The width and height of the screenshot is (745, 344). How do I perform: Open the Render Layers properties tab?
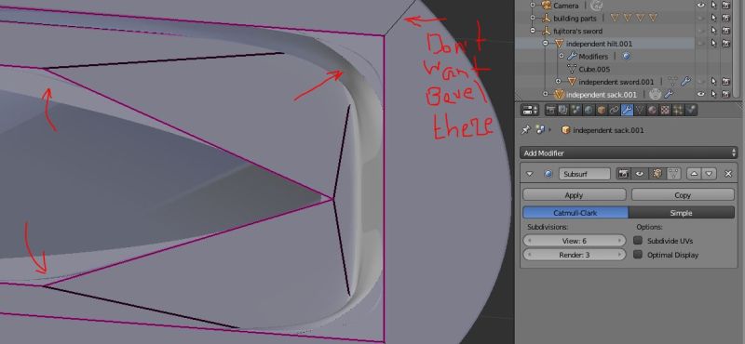(x=563, y=110)
